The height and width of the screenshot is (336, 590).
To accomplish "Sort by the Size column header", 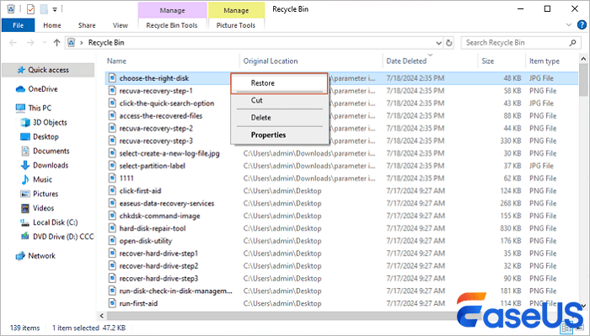I will [x=488, y=61].
